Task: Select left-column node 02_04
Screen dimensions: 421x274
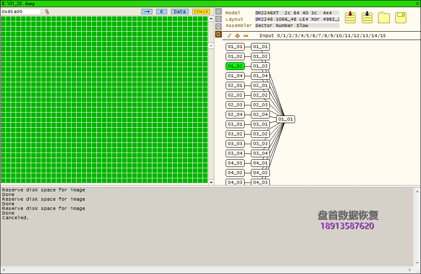Action: click(235, 115)
